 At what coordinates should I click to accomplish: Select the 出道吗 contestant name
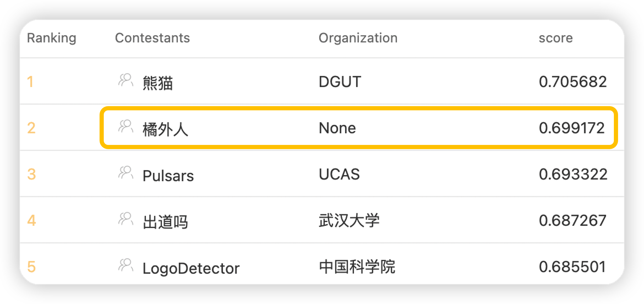(165, 222)
